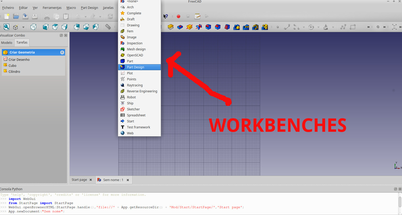Screen dimensions: 402x215
Task: Float the Visualizar Combo panel
Action: (61, 35)
